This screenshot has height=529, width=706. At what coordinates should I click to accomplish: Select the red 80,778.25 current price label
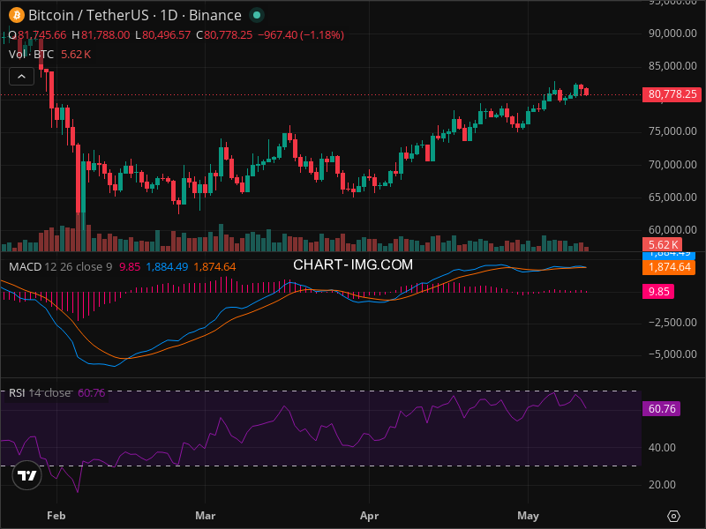[672, 94]
